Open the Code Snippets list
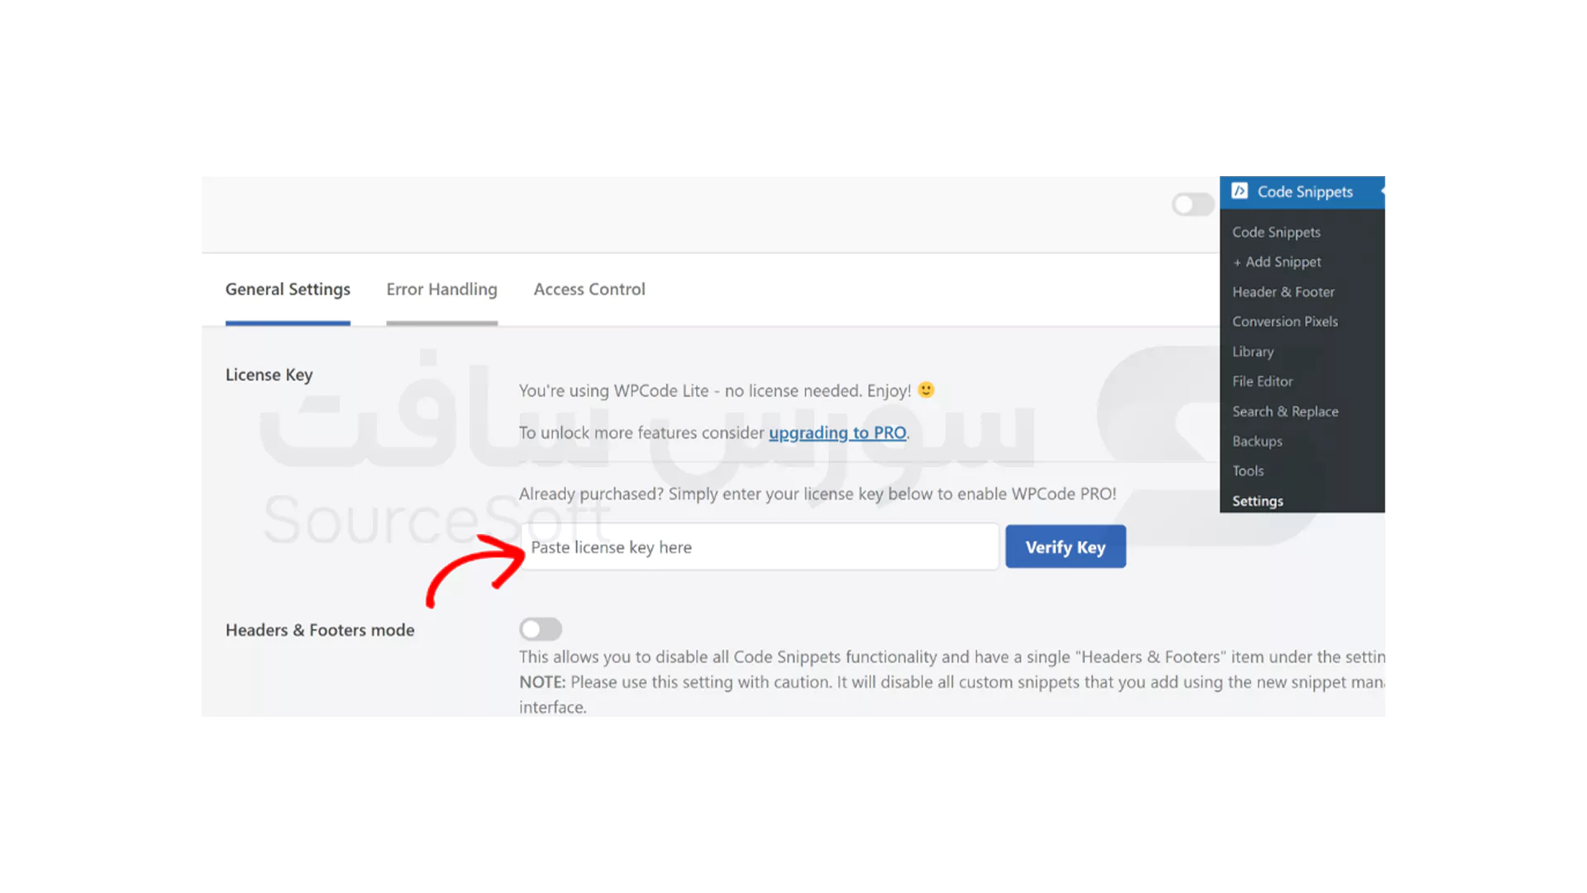Viewport: 1587px width, 893px height. (1276, 232)
